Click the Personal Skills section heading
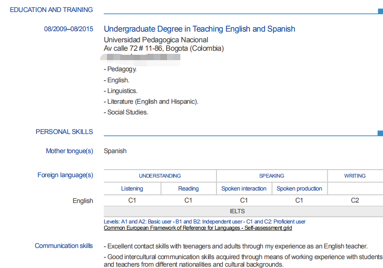 pos(64,132)
